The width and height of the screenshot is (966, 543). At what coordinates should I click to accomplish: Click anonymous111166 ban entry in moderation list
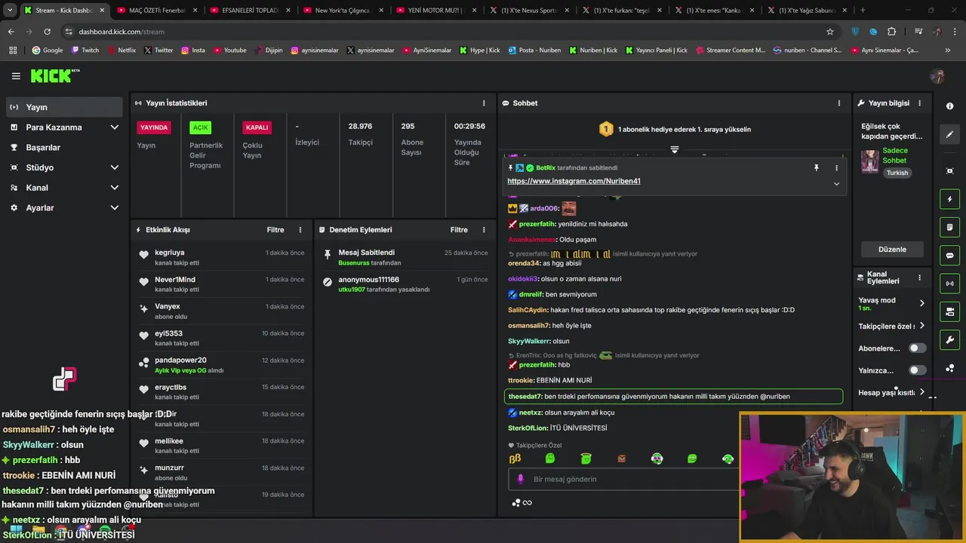click(x=405, y=284)
